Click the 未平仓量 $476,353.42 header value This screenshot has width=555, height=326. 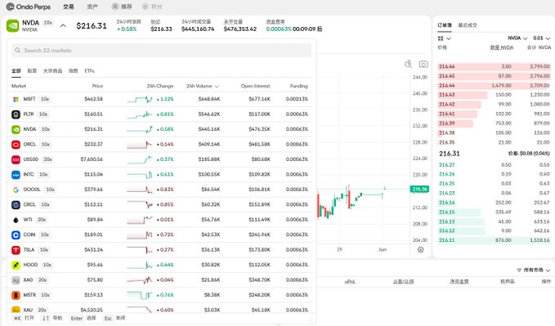(x=240, y=29)
